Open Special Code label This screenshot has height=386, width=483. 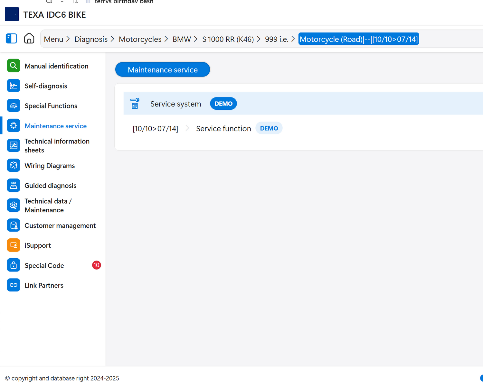44,265
